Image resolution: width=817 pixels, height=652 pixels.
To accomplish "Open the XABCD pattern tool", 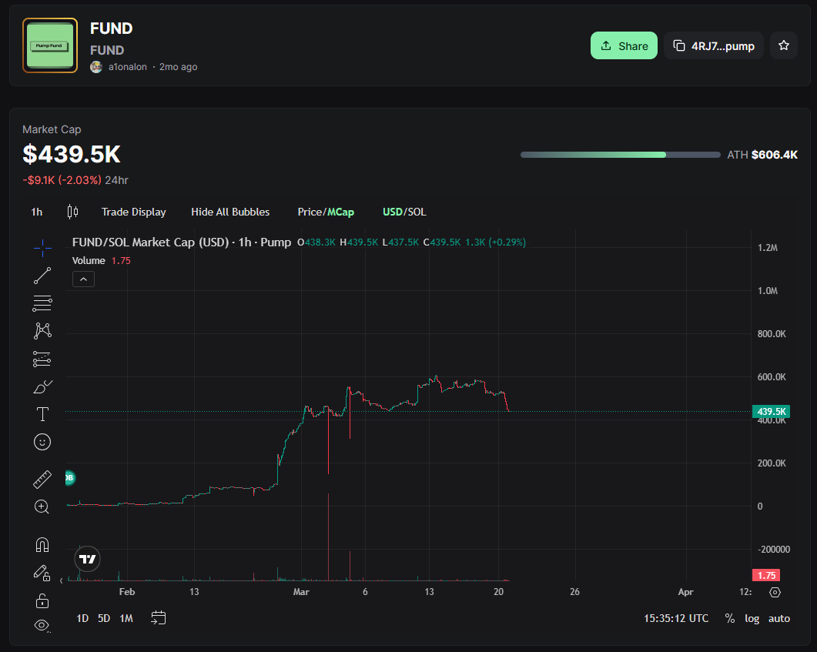I will click(x=42, y=330).
